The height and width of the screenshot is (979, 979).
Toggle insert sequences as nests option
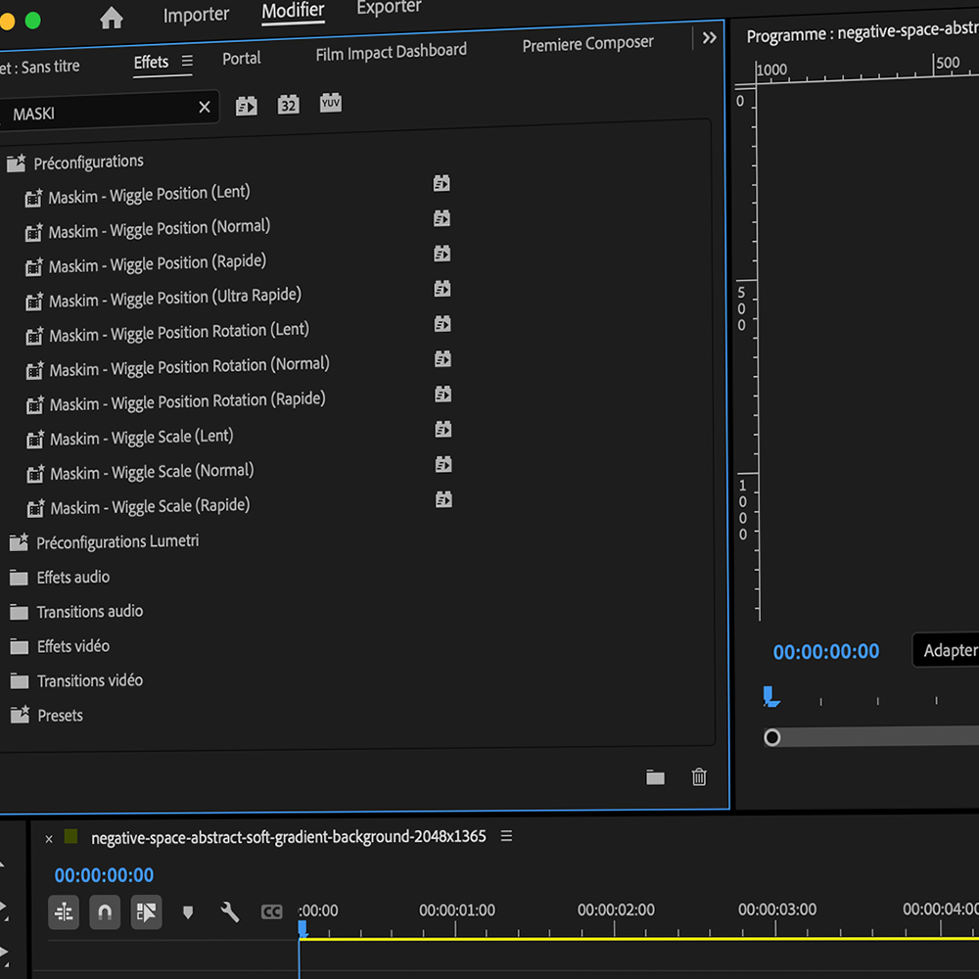(x=64, y=912)
